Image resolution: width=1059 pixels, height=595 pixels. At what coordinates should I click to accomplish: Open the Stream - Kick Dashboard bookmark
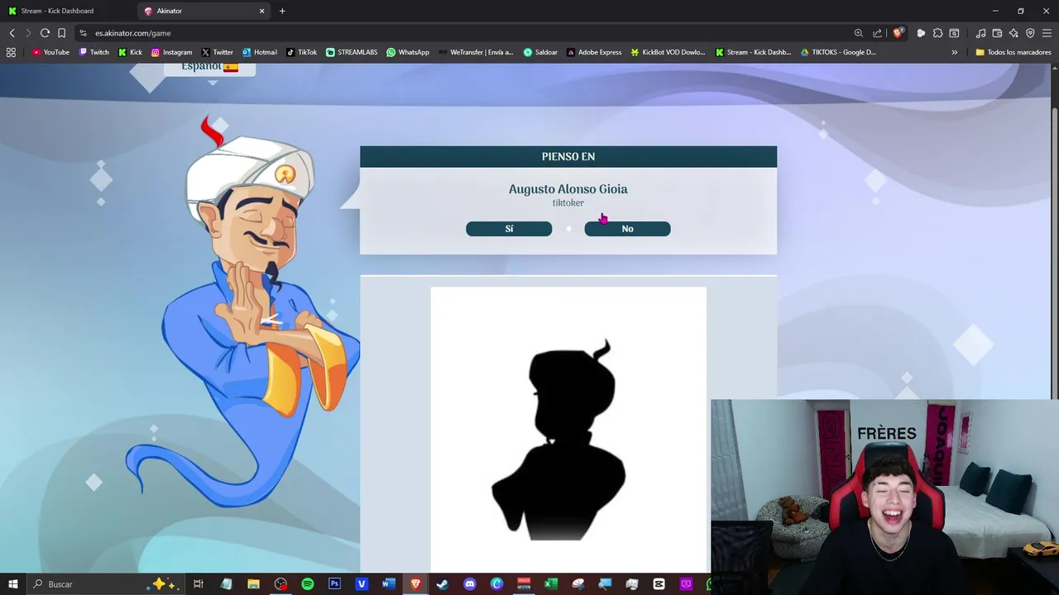pos(753,52)
